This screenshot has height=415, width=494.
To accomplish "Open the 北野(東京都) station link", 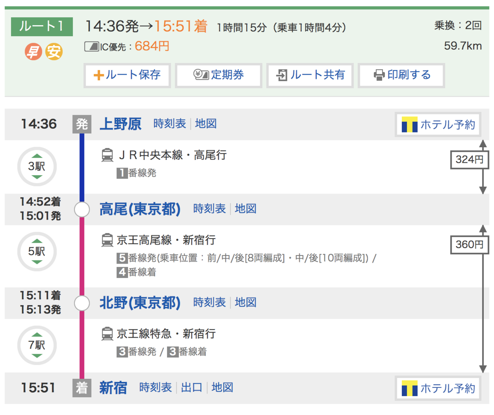I will coord(140,303).
